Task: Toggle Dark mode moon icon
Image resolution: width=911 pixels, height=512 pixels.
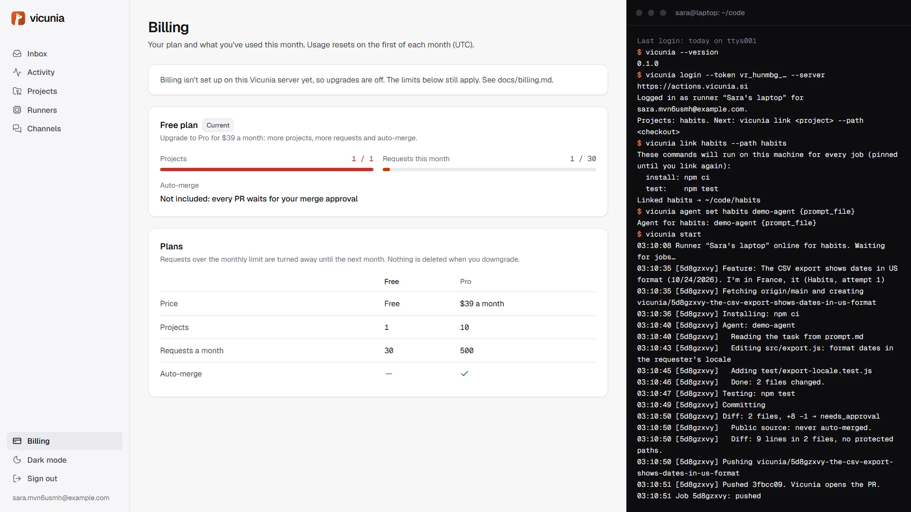Action: [17, 460]
